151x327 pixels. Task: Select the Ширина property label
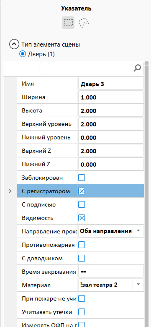pos(33,97)
